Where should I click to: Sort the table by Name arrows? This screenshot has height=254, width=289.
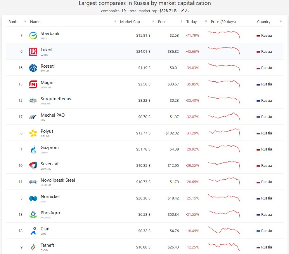tap(115, 22)
